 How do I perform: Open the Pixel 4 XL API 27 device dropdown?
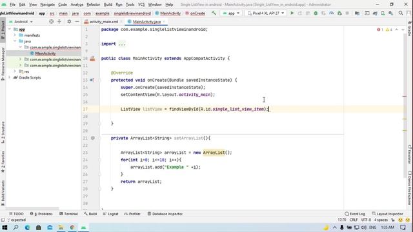(265, 13)
